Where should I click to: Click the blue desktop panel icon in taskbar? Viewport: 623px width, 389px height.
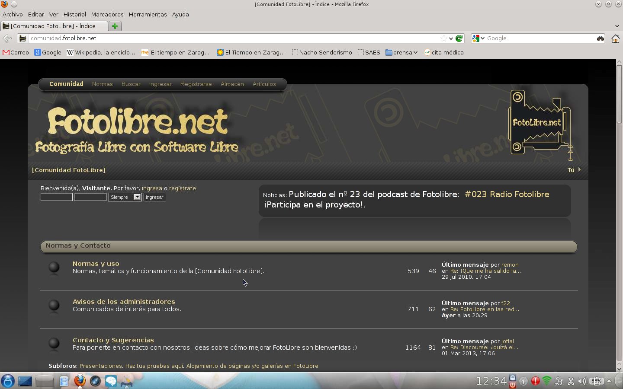pos(25,381)
